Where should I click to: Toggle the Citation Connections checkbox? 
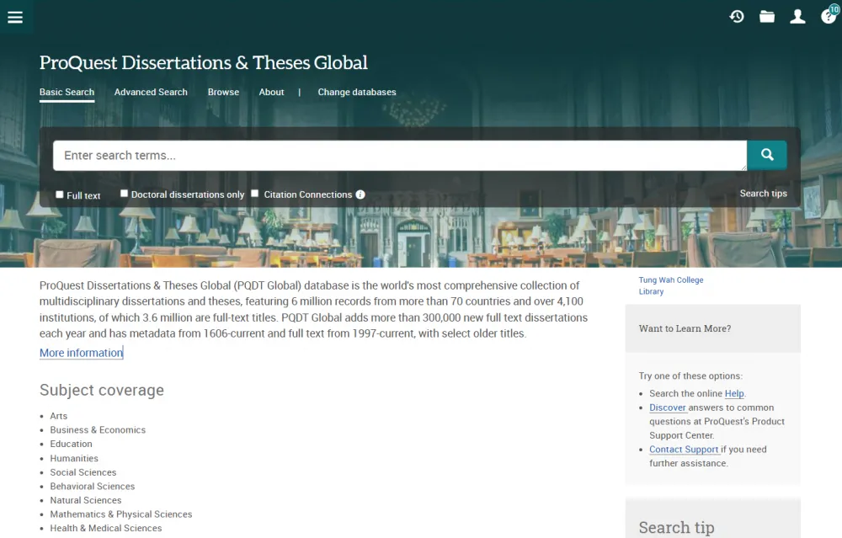(255, 194)
